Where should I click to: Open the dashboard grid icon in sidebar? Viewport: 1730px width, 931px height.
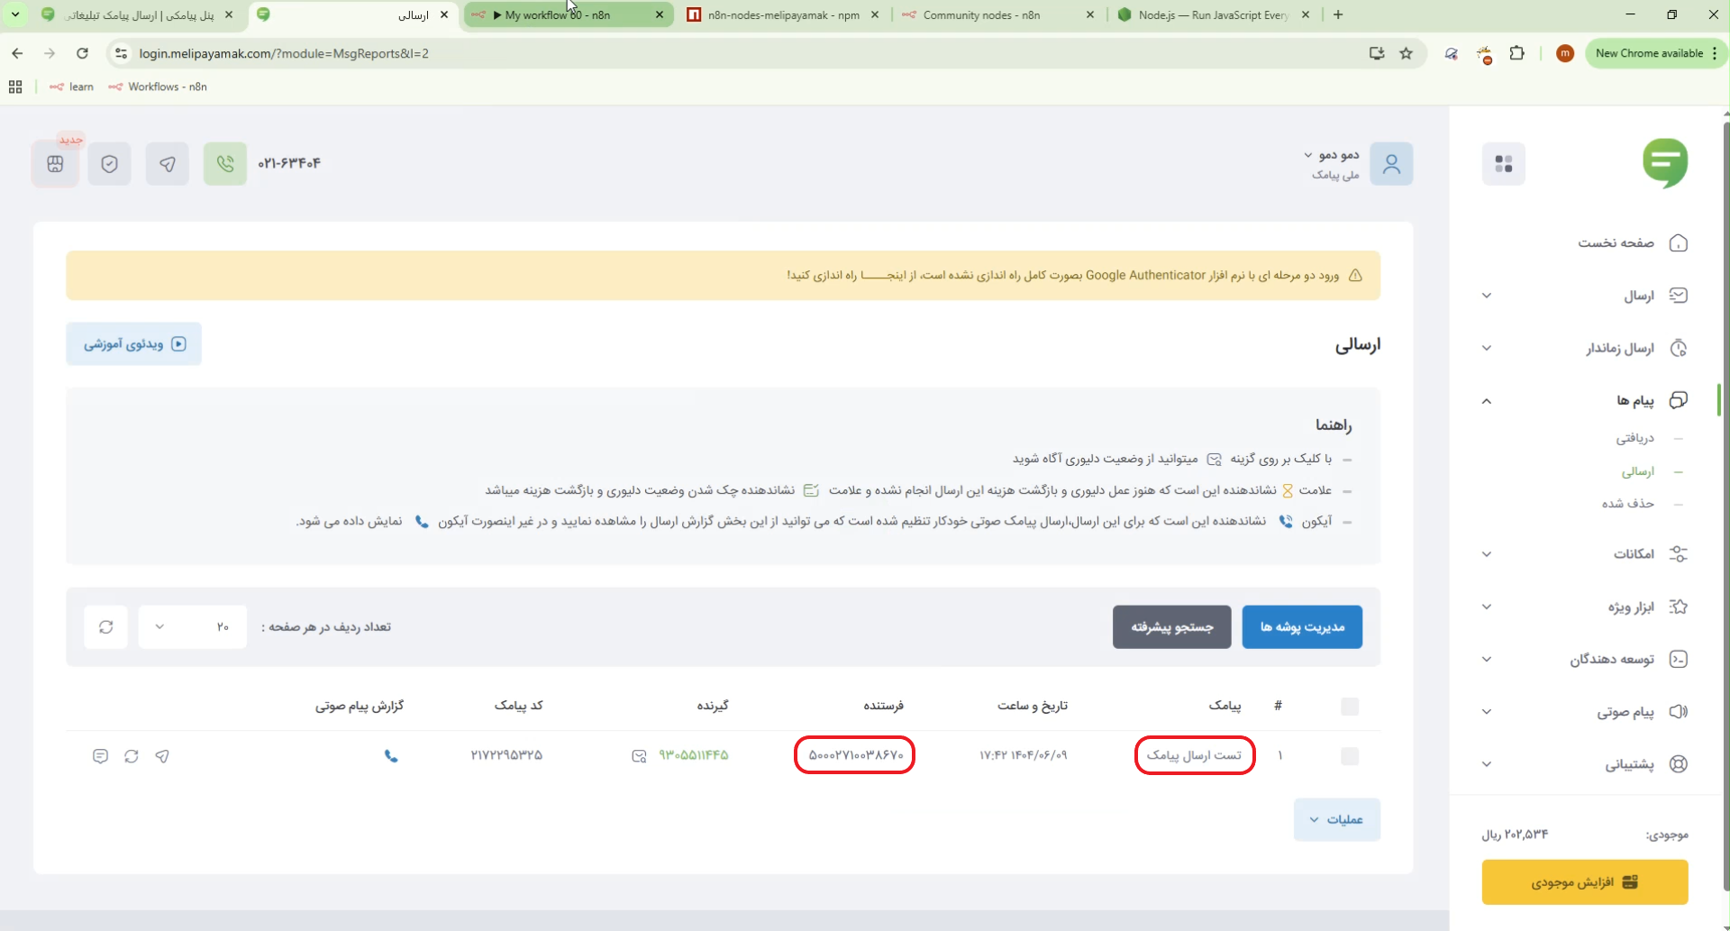click(x=1503, y=164)
